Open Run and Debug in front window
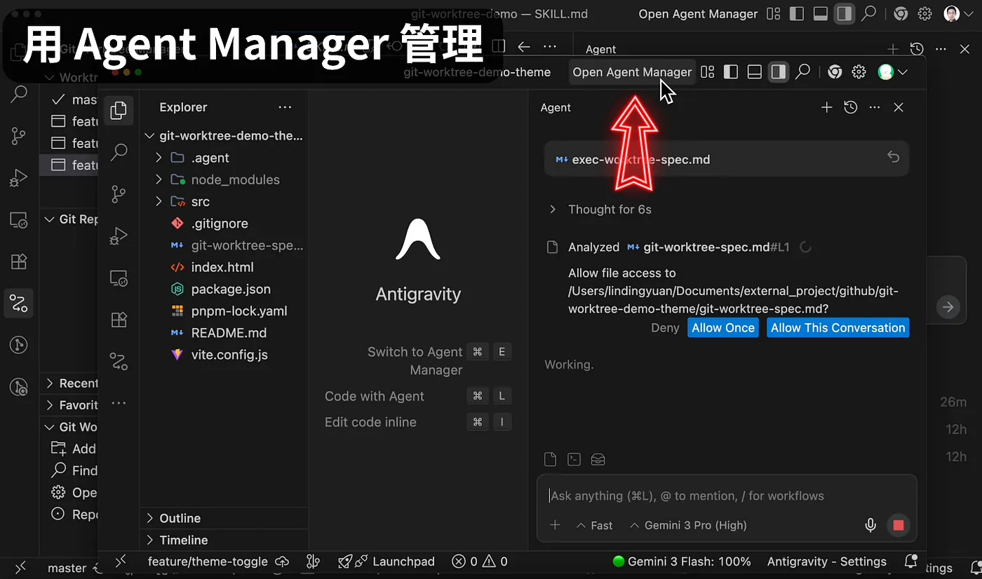982x579 pixels. [x=119, y=236]
